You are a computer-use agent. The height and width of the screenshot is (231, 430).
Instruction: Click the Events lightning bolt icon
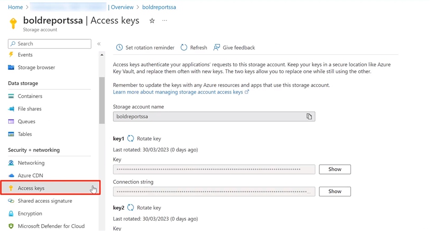11,54
